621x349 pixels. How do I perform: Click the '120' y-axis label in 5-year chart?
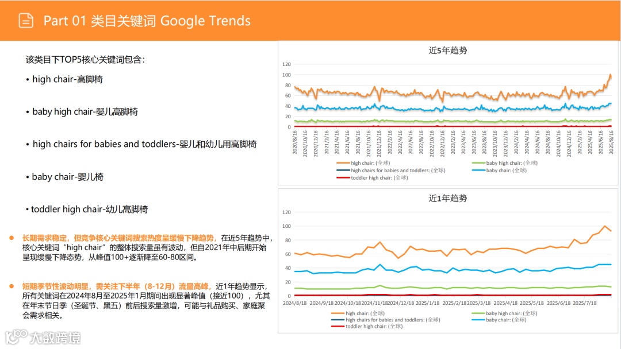[x=286, y=64]
